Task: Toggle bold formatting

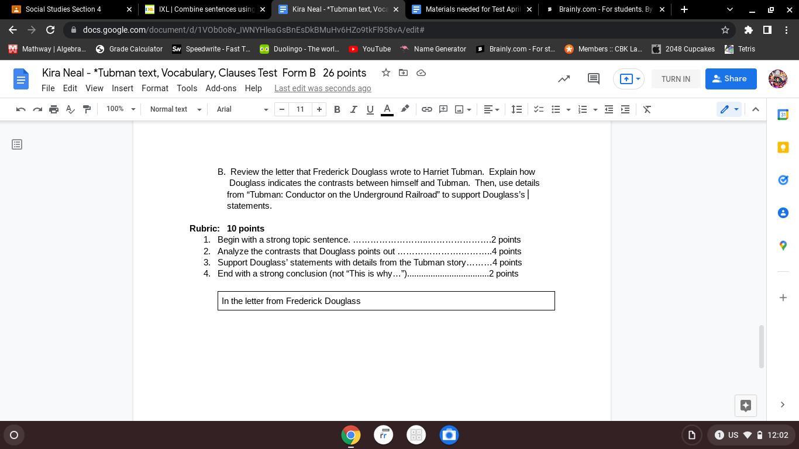Action: point(337,109)
